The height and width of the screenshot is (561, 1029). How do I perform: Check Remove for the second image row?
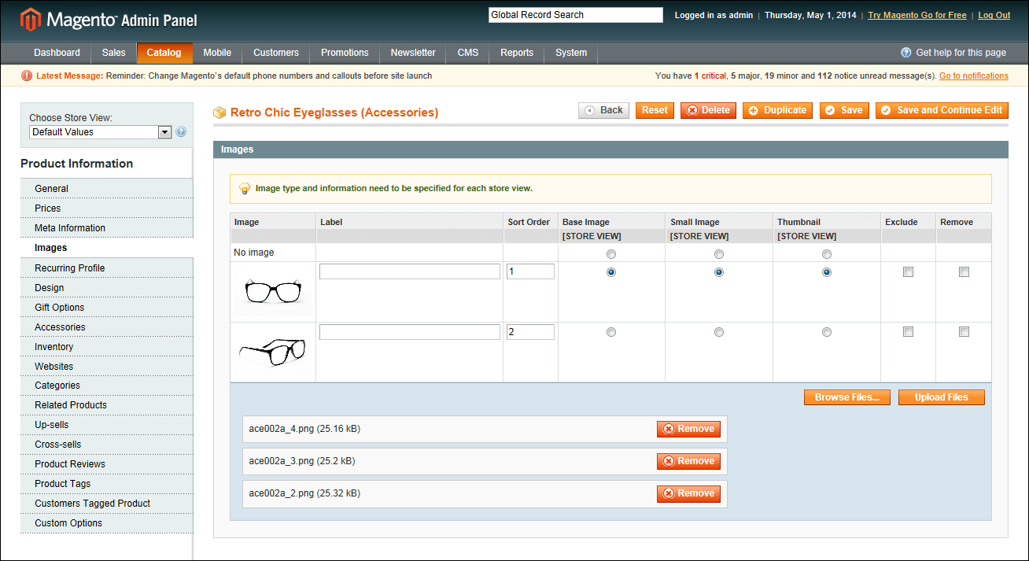click(x=964, y=331)
